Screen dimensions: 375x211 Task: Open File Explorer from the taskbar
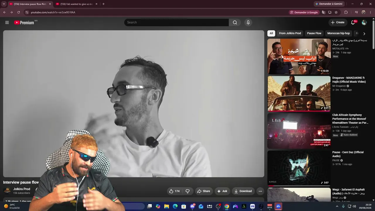[166, 206]
